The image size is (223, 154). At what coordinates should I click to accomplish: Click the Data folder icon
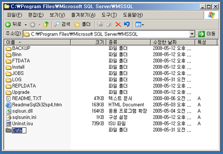click(9, 130)
